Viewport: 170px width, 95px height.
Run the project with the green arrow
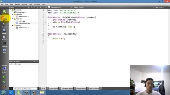[x=4, y=77]
